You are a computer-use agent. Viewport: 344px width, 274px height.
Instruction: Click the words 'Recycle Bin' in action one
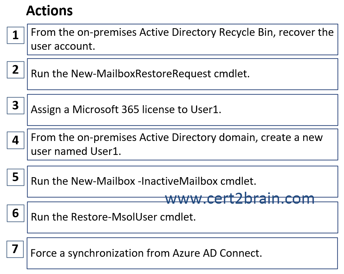click(x=247, y=33)
